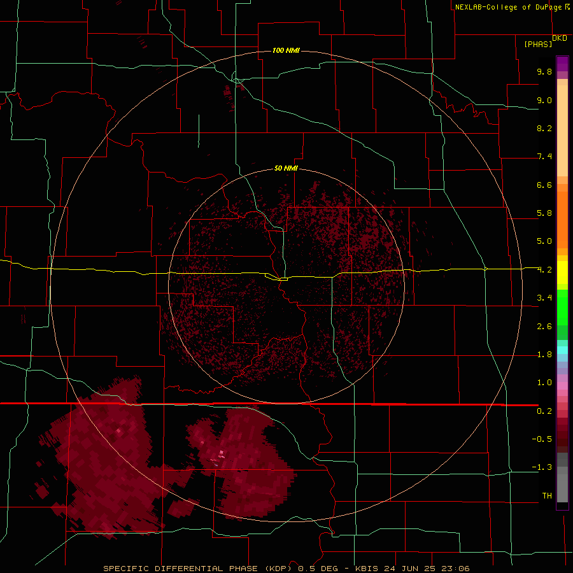Click the 6.6 colorbar value

coord(544,185)
